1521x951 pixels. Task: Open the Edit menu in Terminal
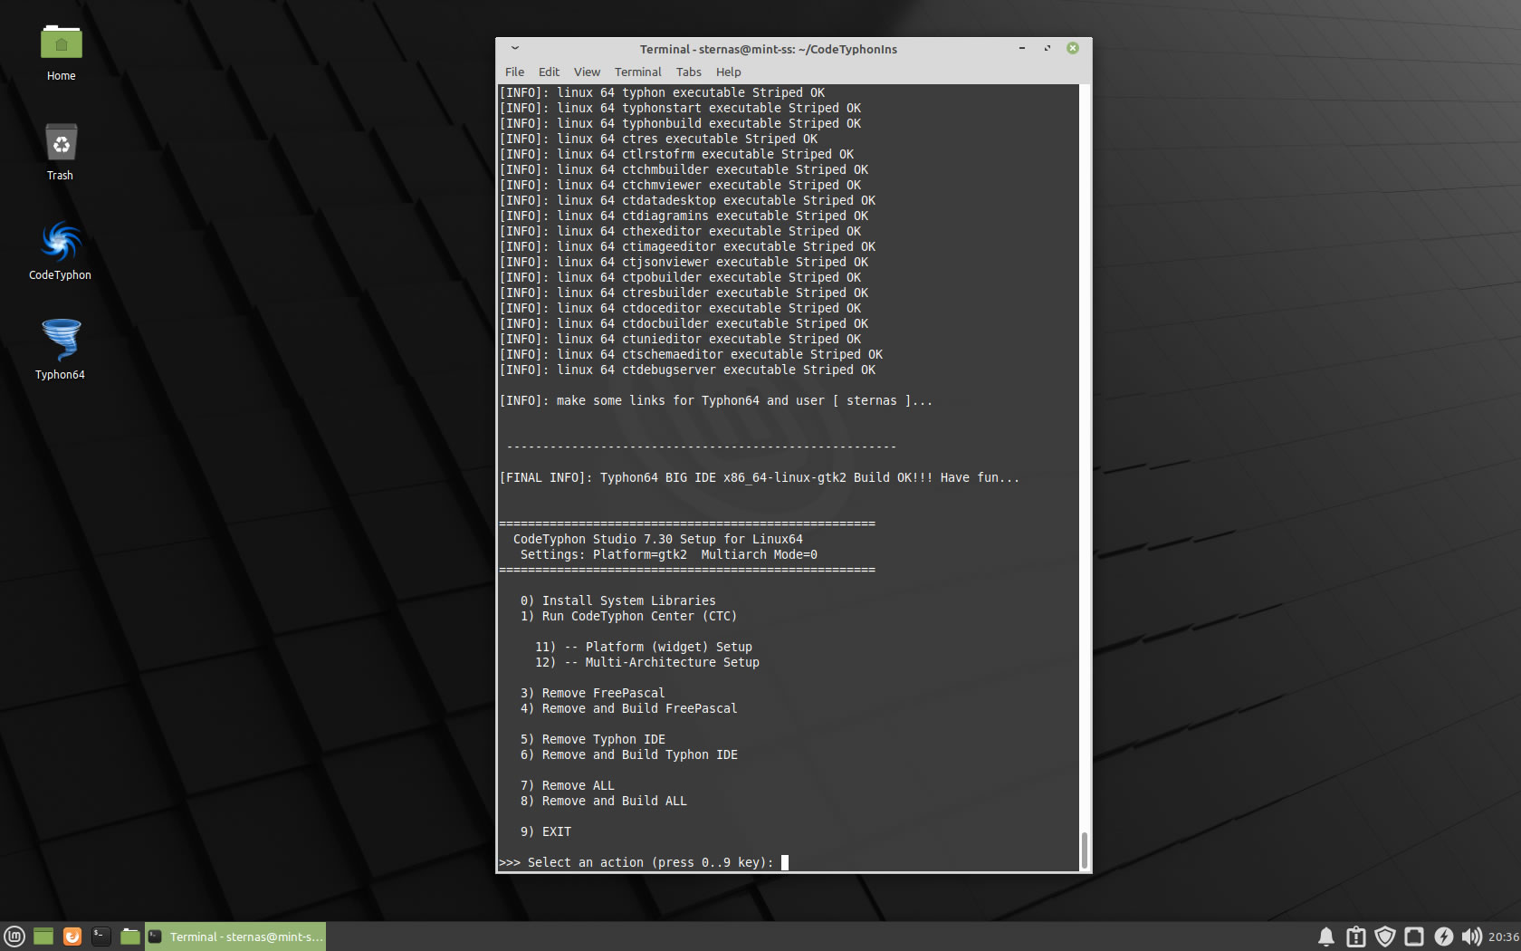(x=549, y=72)
